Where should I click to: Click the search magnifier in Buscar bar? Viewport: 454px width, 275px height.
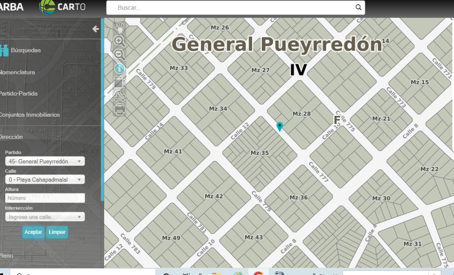(x=358, y=8)
